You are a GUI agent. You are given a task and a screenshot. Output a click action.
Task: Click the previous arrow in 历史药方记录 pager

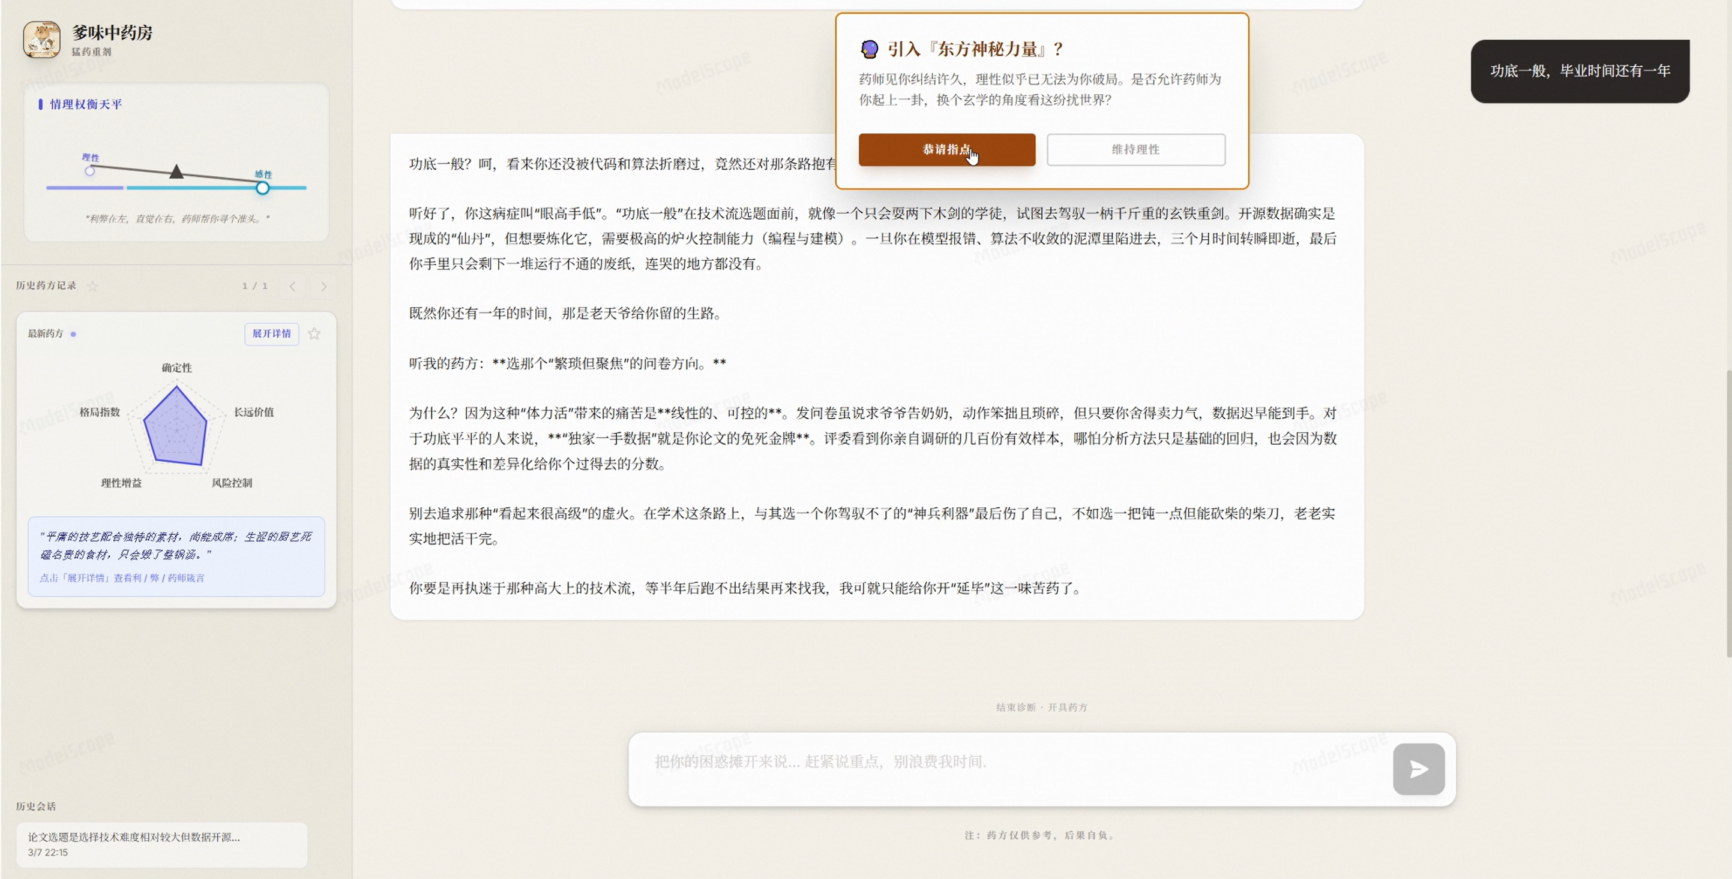[x=292, y=286]
